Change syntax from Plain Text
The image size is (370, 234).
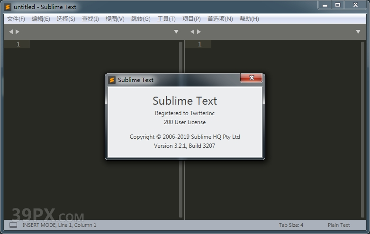pyautogui.click(x=339, y=225)
